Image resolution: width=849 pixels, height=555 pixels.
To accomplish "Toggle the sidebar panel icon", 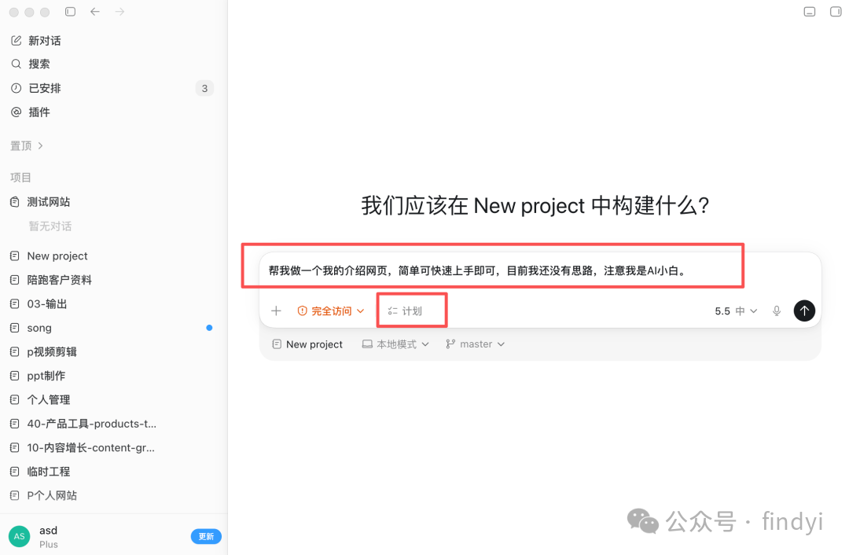I will (71, 11).
